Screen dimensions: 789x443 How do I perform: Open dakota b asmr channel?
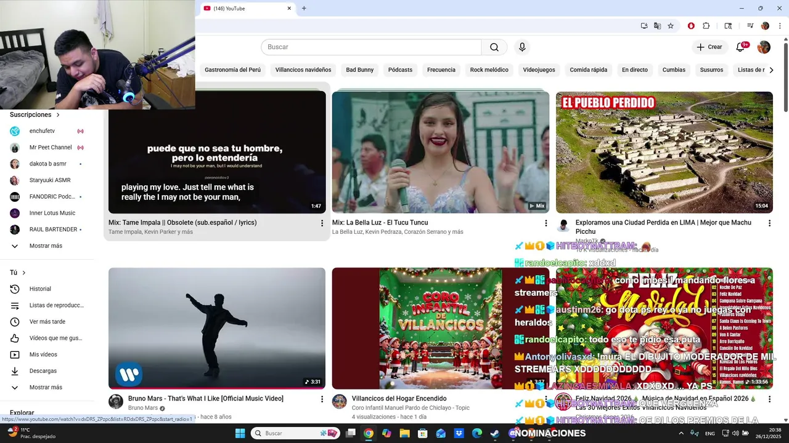tap(47, 164)
